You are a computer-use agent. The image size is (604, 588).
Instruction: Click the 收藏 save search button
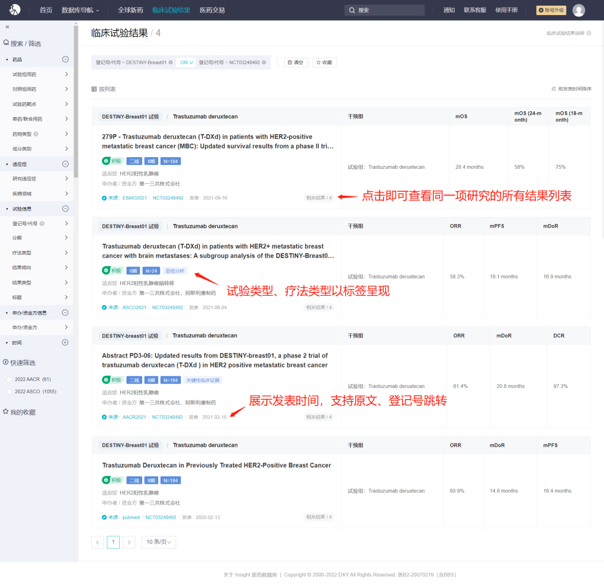(x=324, y=63)
